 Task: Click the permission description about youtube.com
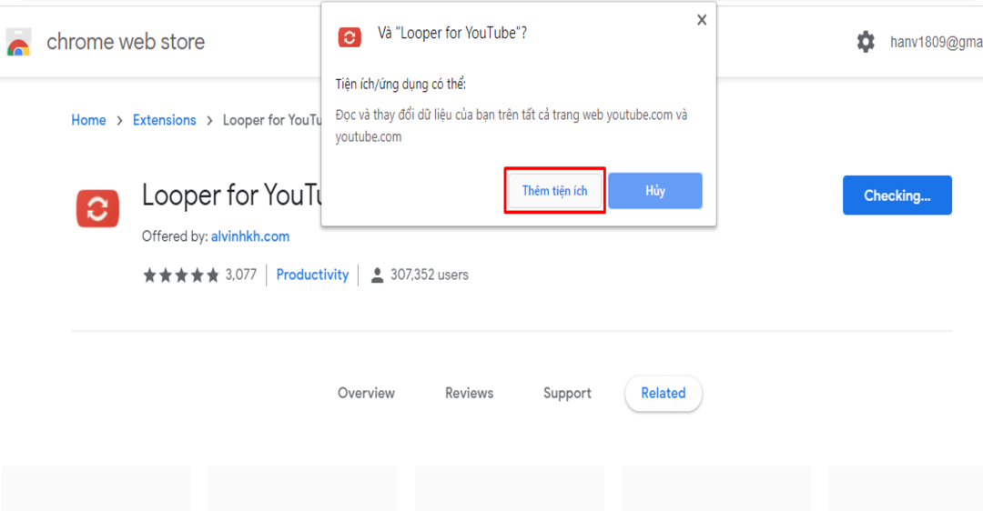pos(511,125)
